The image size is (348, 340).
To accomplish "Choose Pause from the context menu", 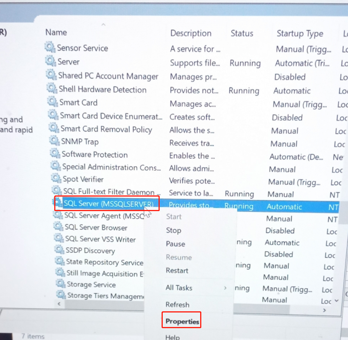I will 175,244.
